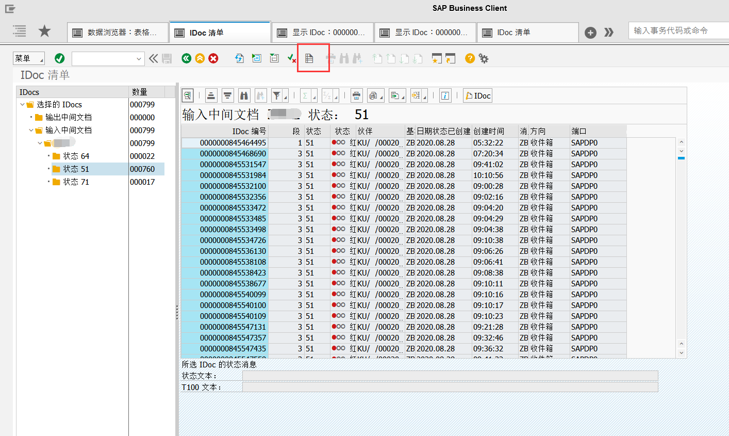Screen dimensions: 729x436
Task: Click the transaction code input field 输入事务代码或命令
Action: pyautogui.click(x=678, y=30)
